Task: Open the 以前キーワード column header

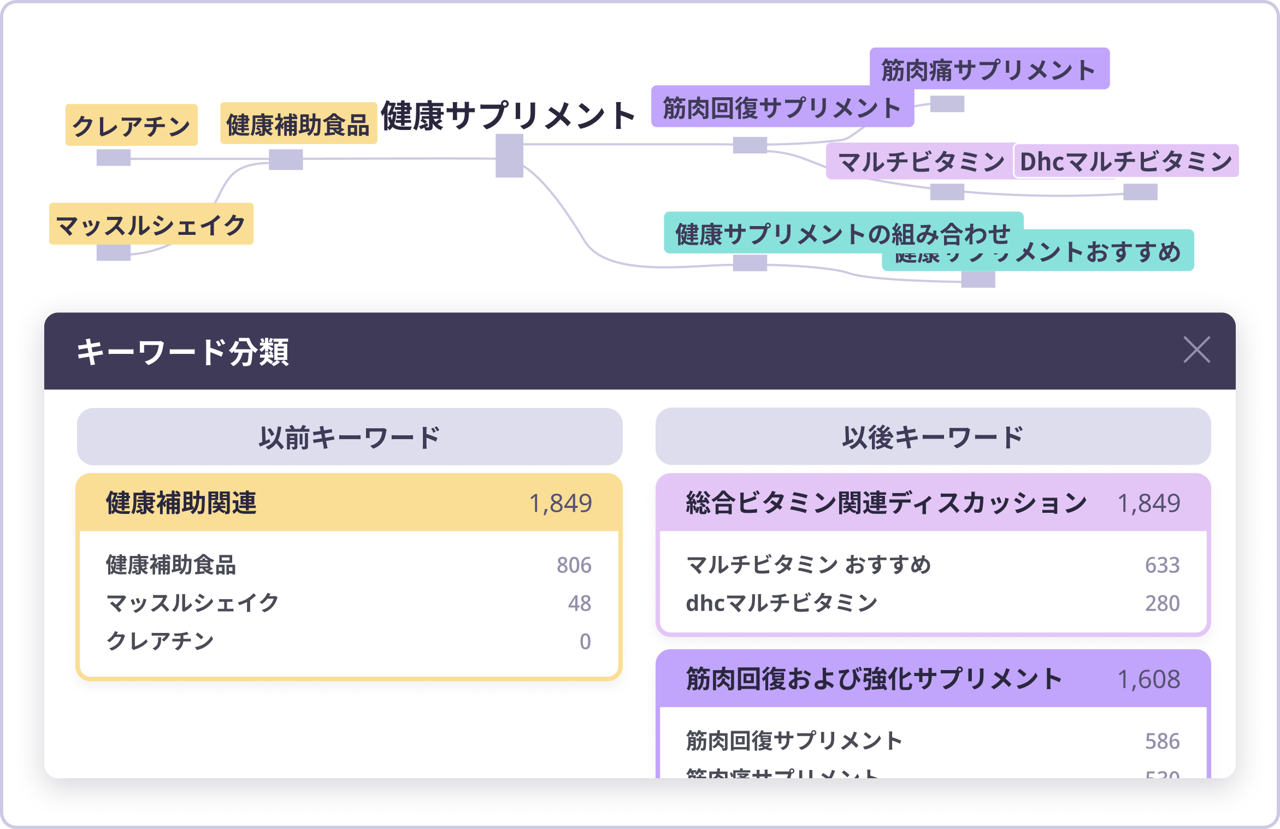Action: [350, 437]
